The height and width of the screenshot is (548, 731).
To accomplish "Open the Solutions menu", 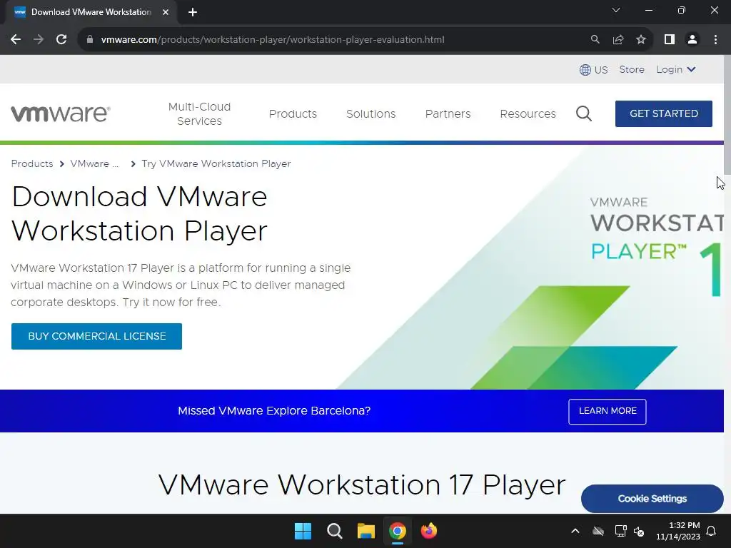I will [371, 113].
